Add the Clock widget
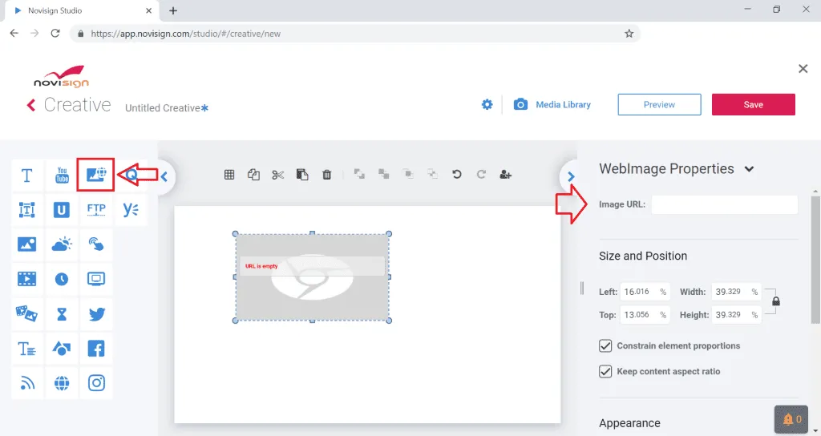This screenshot has height=436, width=821. click(x=62, y=279)
